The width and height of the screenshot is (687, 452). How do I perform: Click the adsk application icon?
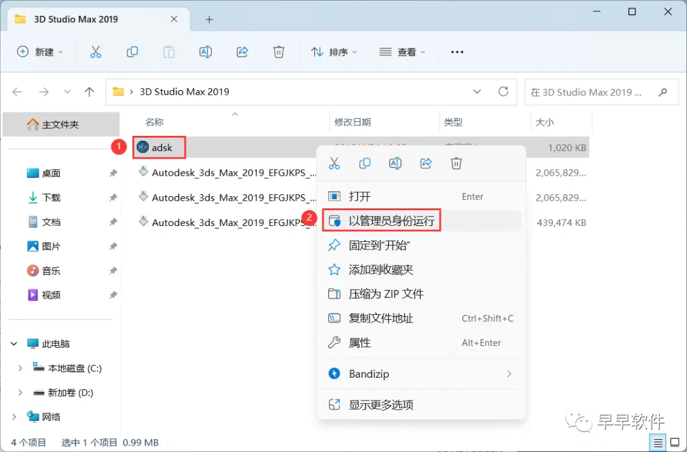(x=142, y=147)
